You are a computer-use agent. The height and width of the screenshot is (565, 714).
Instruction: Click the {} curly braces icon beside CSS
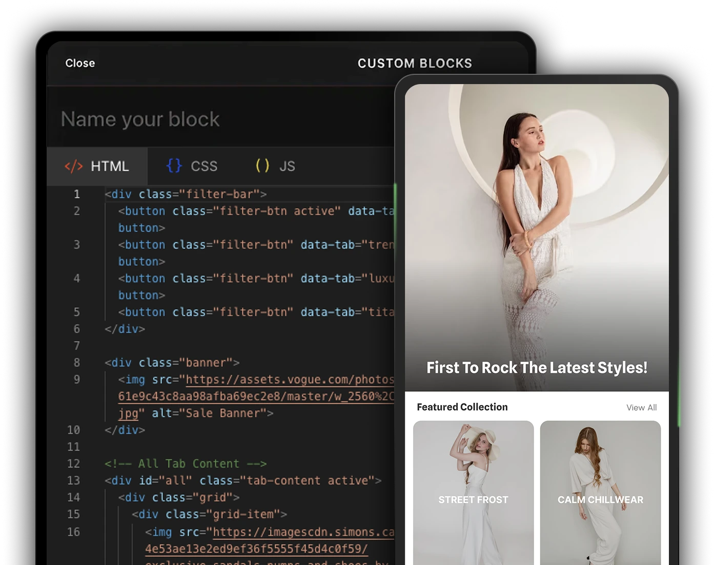[174, 166]
